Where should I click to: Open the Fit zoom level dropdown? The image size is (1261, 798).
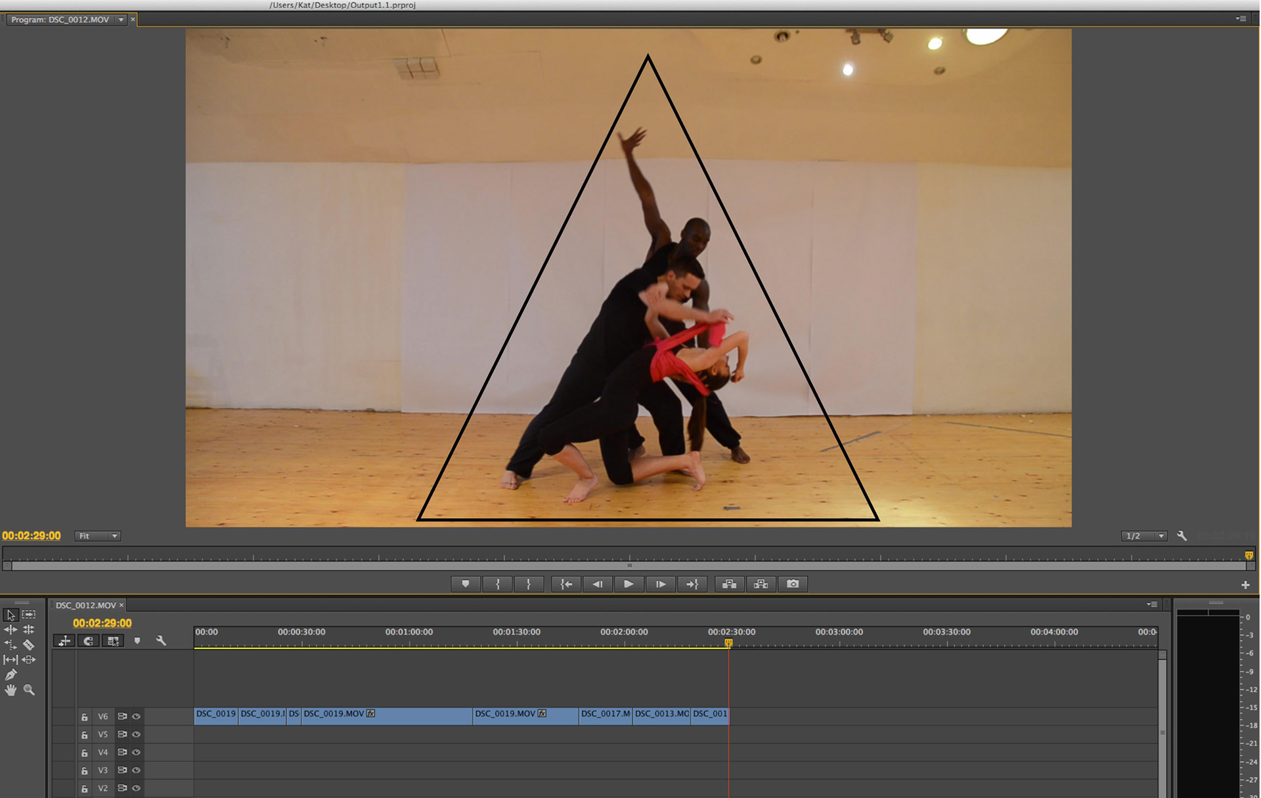pyautogui.click(x=97, y=536)
